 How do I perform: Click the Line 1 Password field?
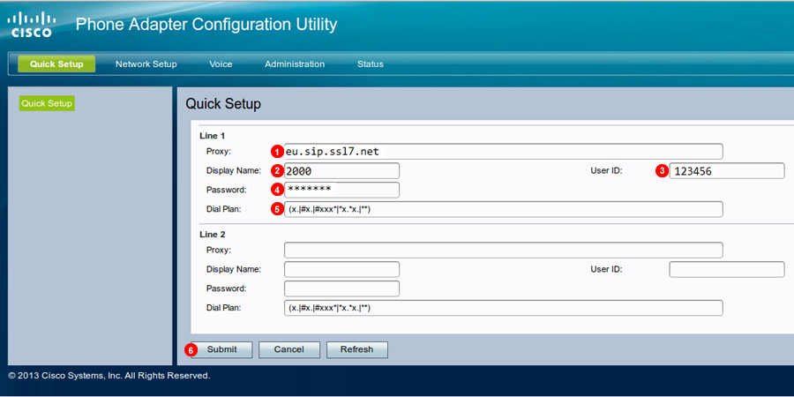(x=341, y=190)
